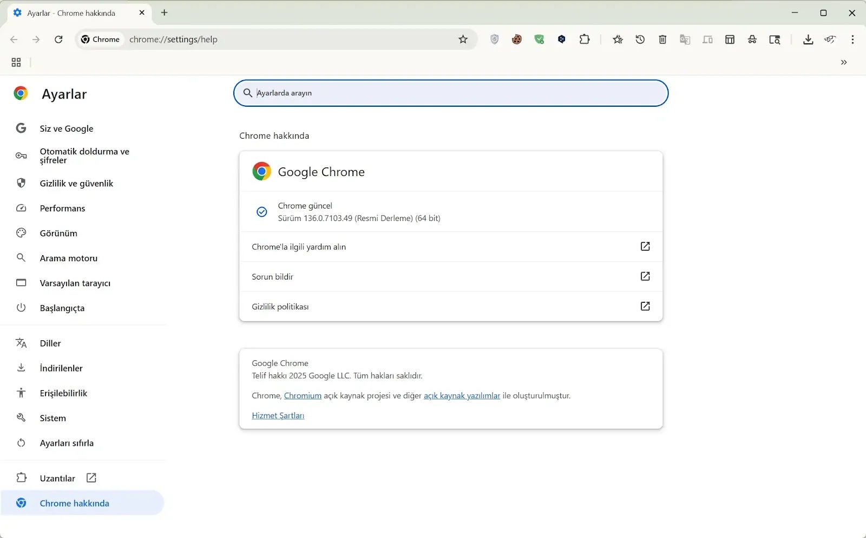
Task: Click the tab search magnifier toolbar icon
Action: (x=775, y=40)
